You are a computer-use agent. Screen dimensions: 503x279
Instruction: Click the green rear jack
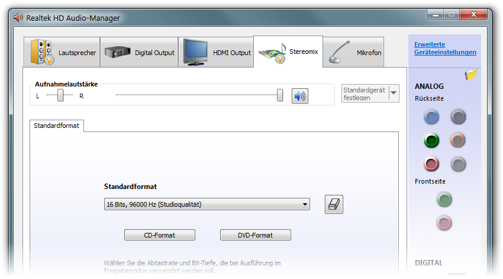coord(431,140)
